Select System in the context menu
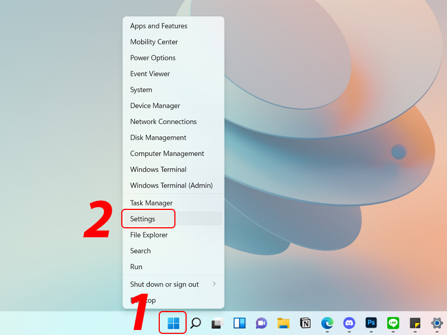 (x=173, y=90)
